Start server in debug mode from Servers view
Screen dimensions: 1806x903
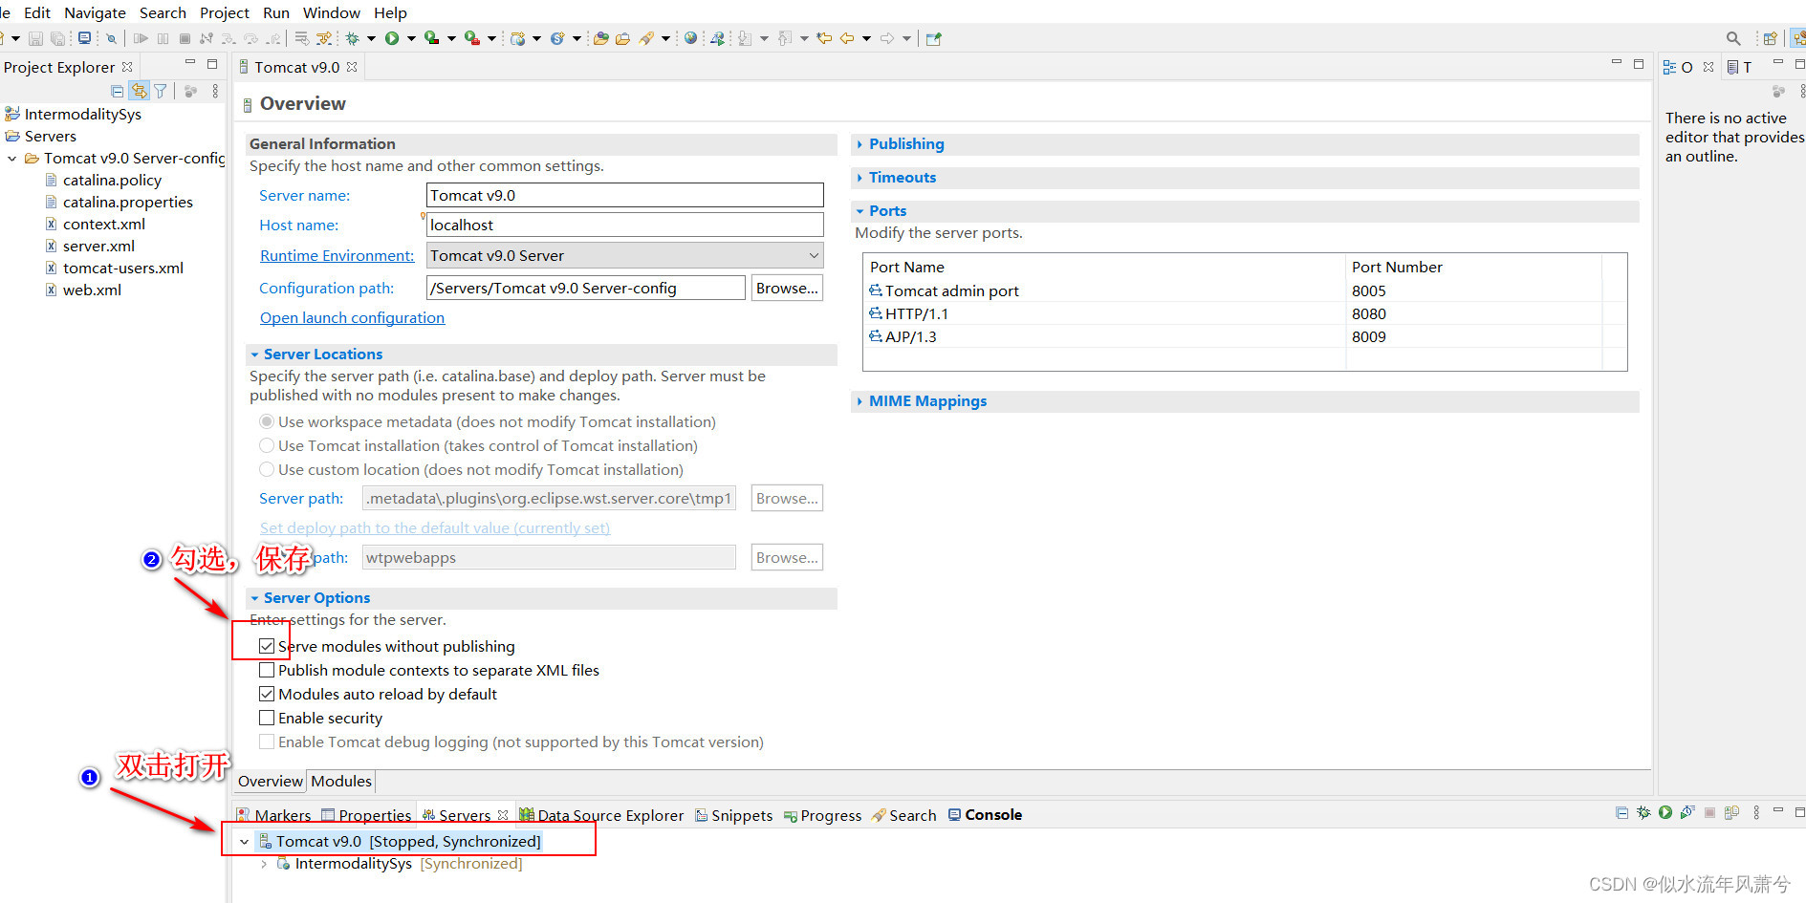tap(1643, 812)
